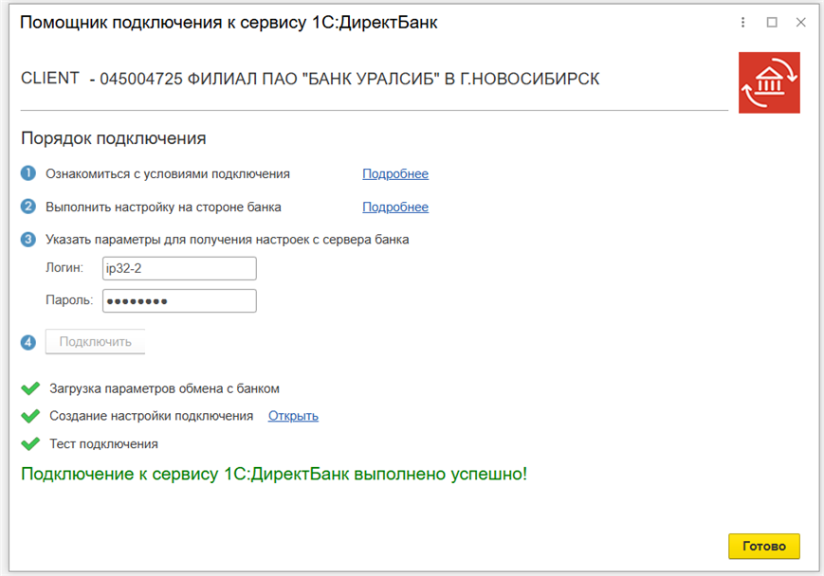Click green checkmark beside Тест подключения
Viewport: 824px width, 576px height.
[31, 443]
